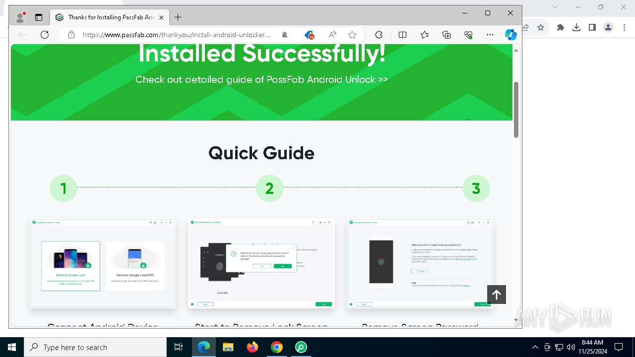The width and height of the screenshot is (635, 357).
Task: Click the share icon in Chrome window
Action: pyautogui.click(x=525, y=27)
